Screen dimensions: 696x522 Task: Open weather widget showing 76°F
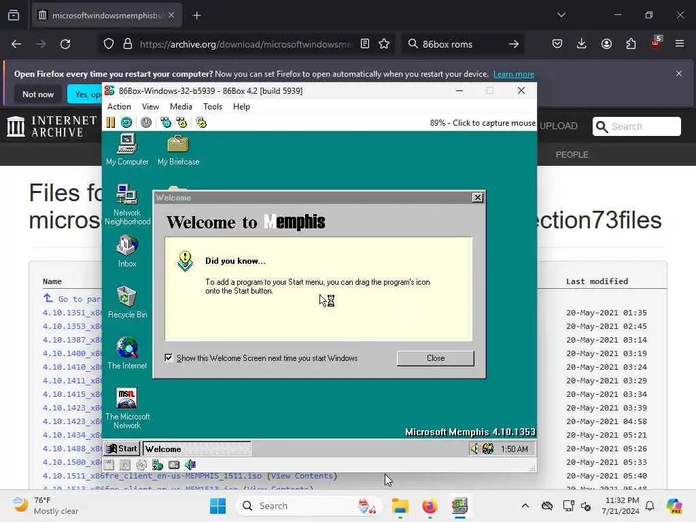click(46, 506)
